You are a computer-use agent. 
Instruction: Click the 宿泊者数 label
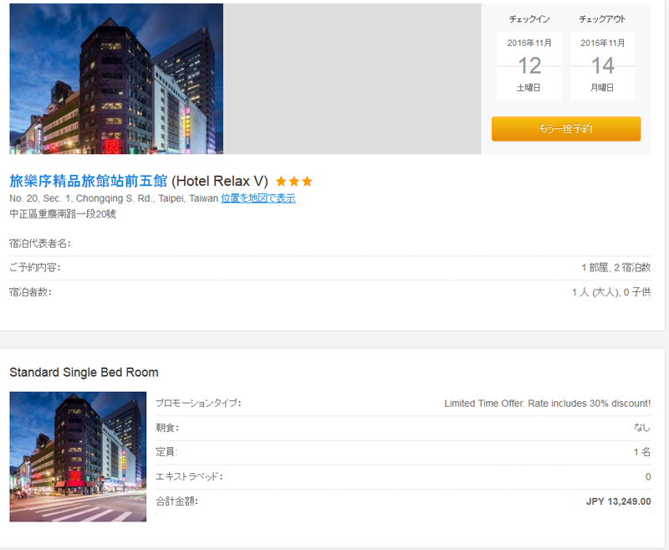30,292
